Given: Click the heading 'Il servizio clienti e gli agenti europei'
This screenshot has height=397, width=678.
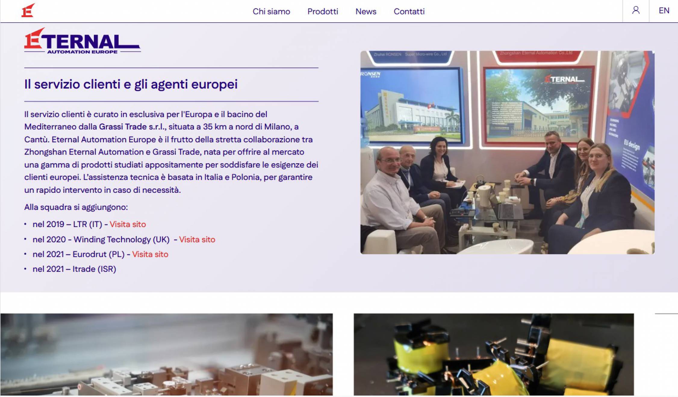Looking at the screenshot, I should point(131,84).
